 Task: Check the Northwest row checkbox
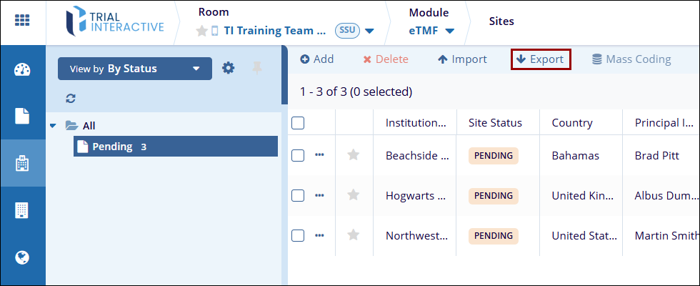pos(299,235)
